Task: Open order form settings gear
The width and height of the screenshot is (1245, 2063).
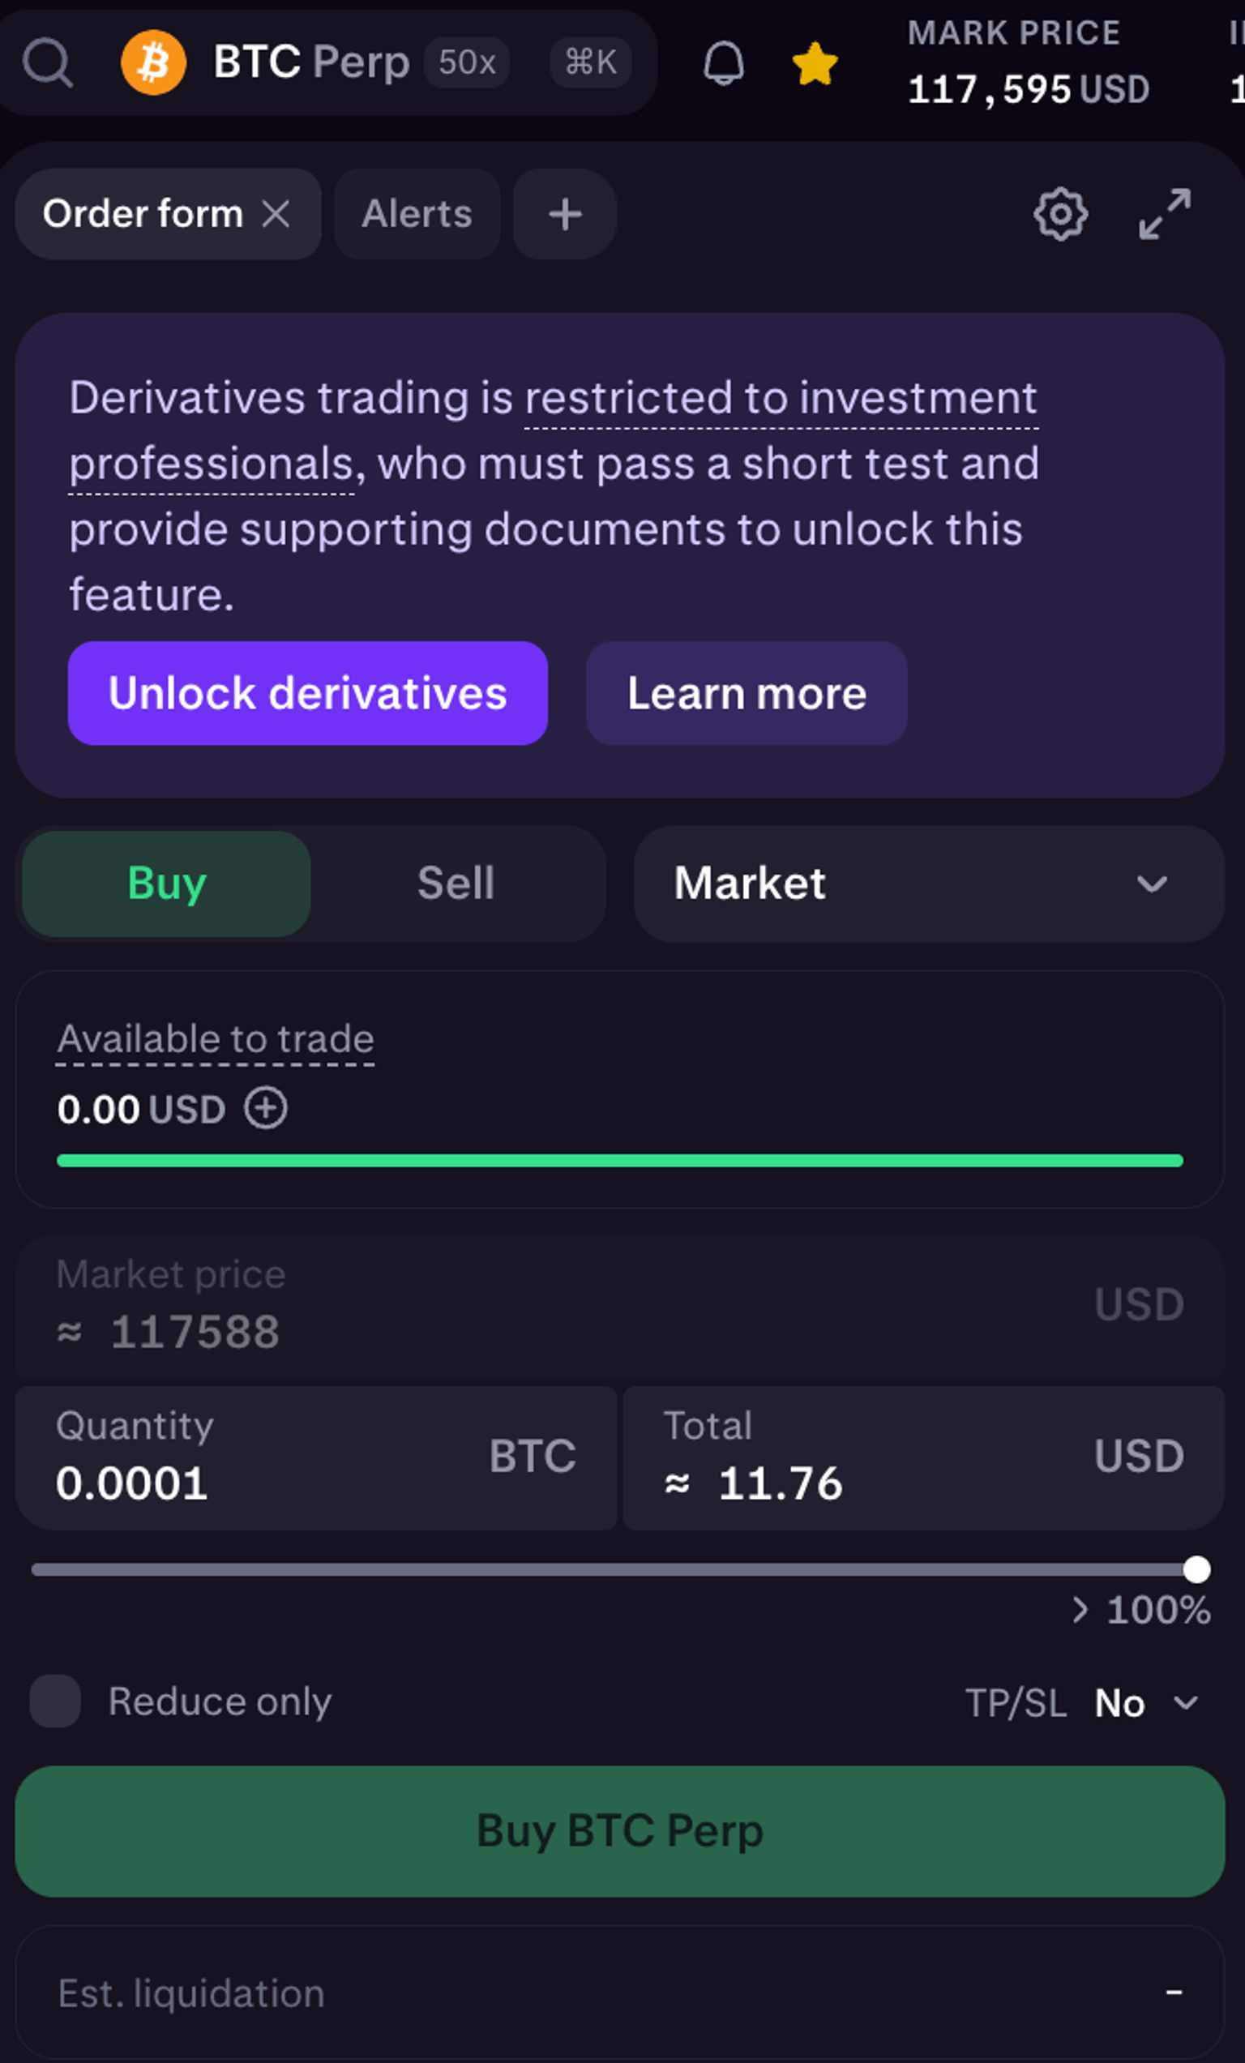Action: tap(1061, 214)
